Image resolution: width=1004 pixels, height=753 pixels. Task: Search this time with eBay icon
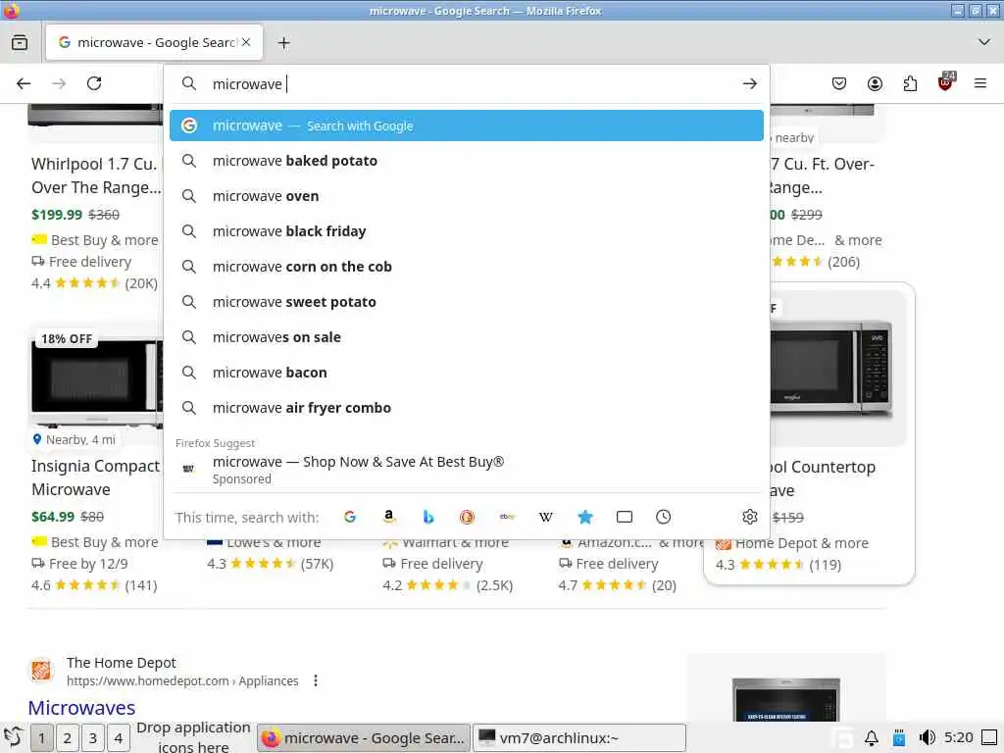(x=507, y=517)
